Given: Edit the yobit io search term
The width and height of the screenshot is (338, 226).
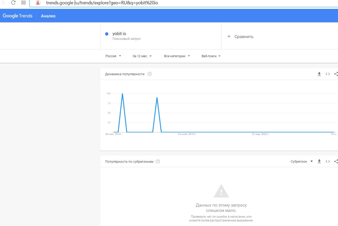Looking at the screenshot, I should pos(119,34).
